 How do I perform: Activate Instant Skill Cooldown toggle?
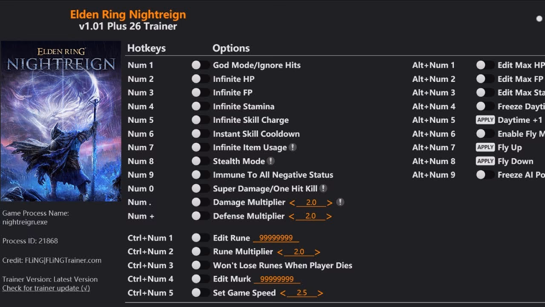coord(200,133)
